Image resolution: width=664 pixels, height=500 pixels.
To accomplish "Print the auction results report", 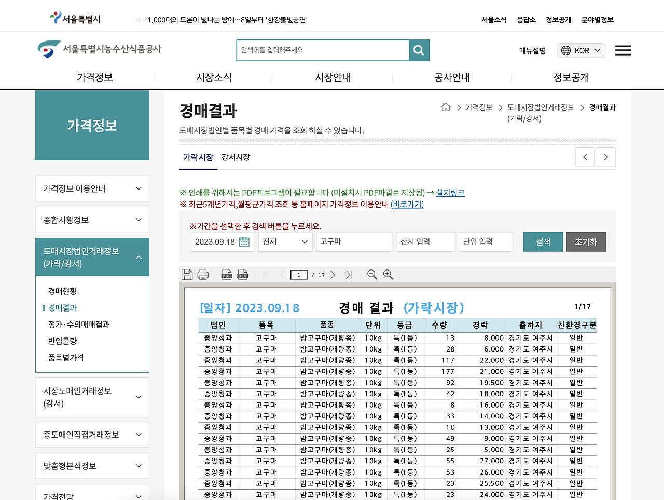I will pyautogui.click(x=203, y=274).
